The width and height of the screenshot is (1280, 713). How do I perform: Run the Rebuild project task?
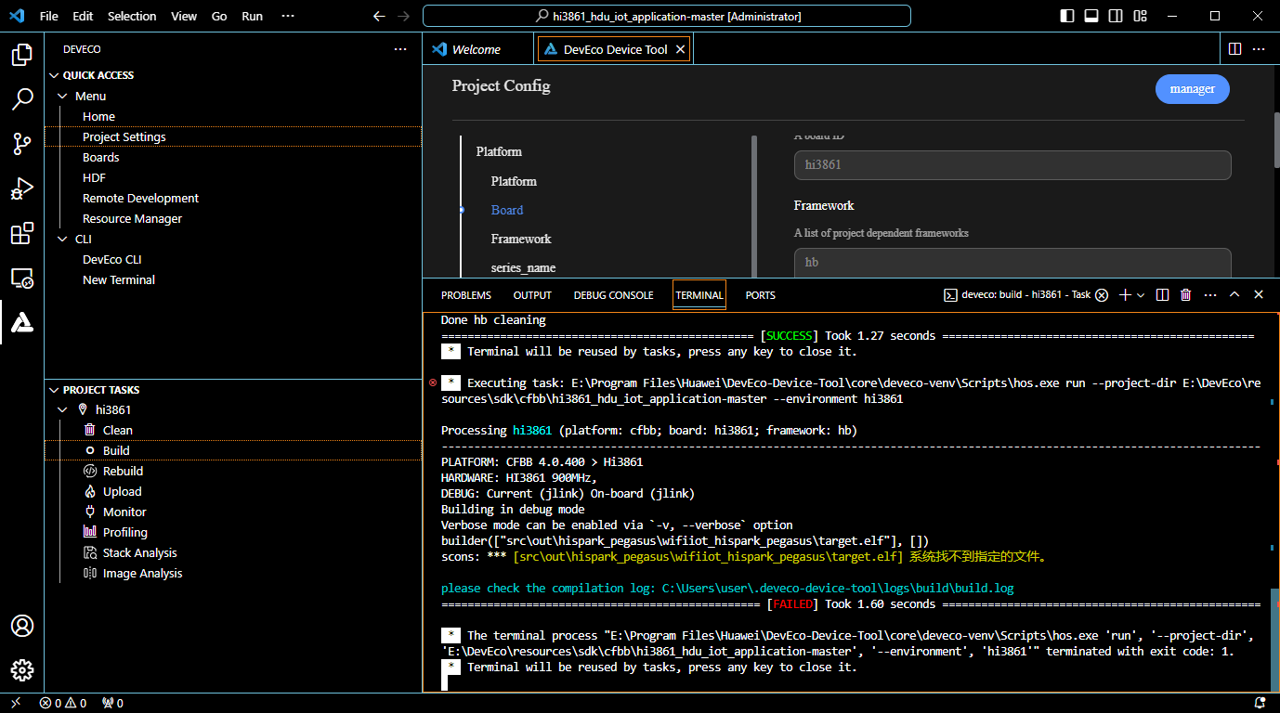pos(123,471)
